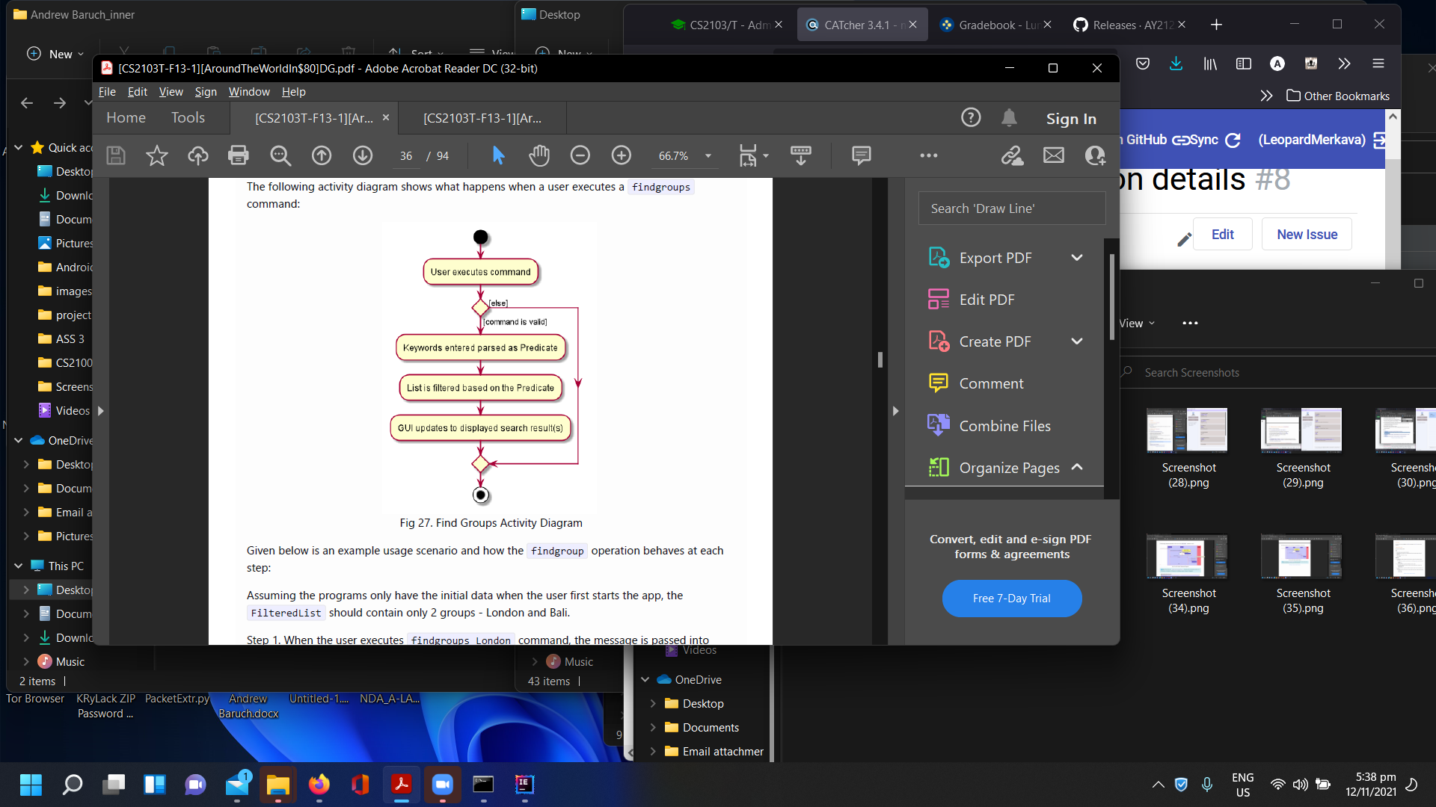Go to previous page arrow icon
Screen dimensions: 1436x807
click(322, 155)
